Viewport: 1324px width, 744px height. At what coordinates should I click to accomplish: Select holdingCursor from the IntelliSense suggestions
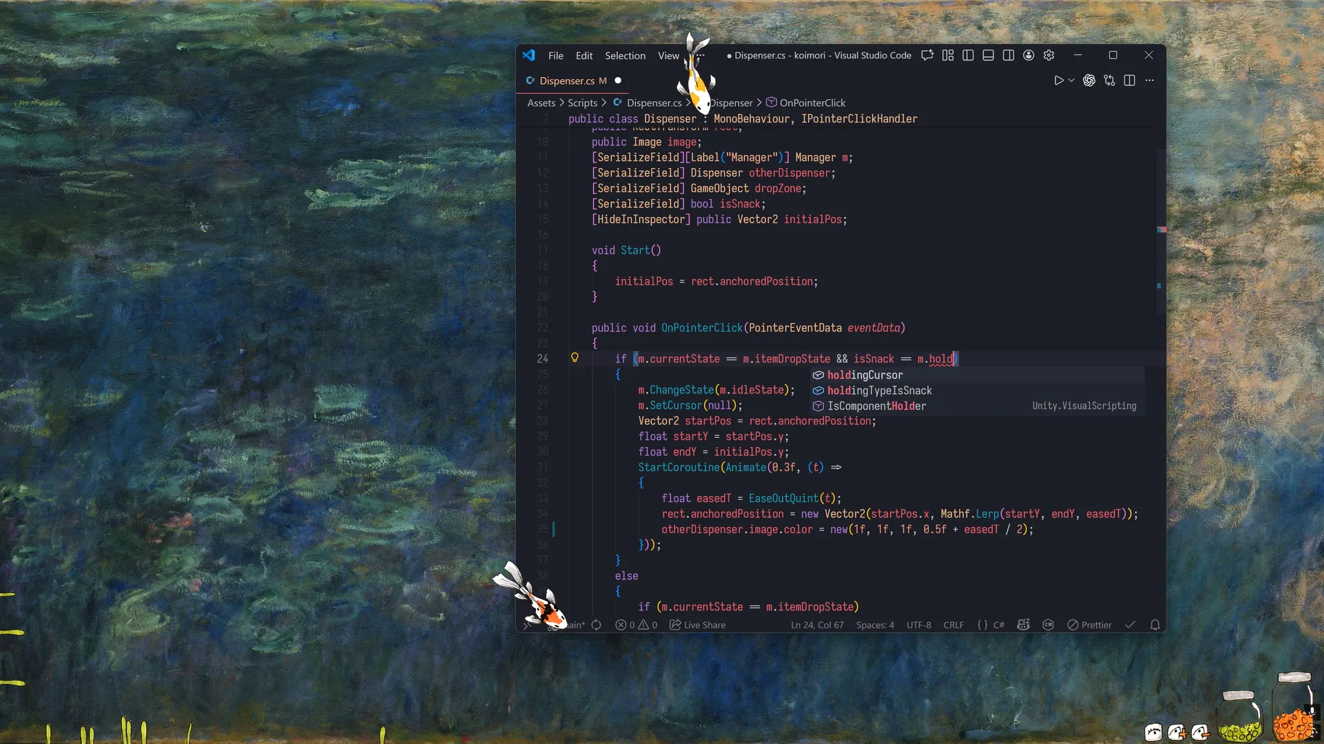[x=865, y=375]
